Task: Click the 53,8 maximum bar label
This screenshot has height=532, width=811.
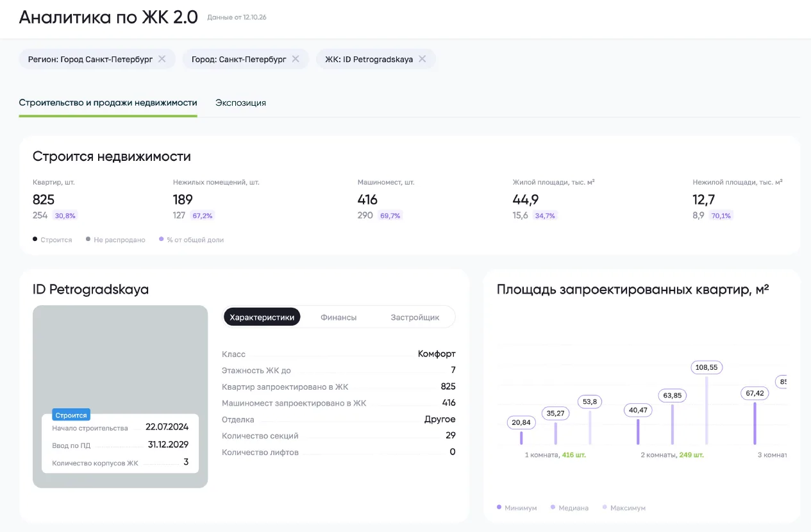Action: click(590, 402)
